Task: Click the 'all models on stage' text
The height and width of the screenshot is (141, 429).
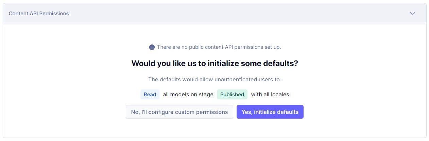Action: click(188, 95)
